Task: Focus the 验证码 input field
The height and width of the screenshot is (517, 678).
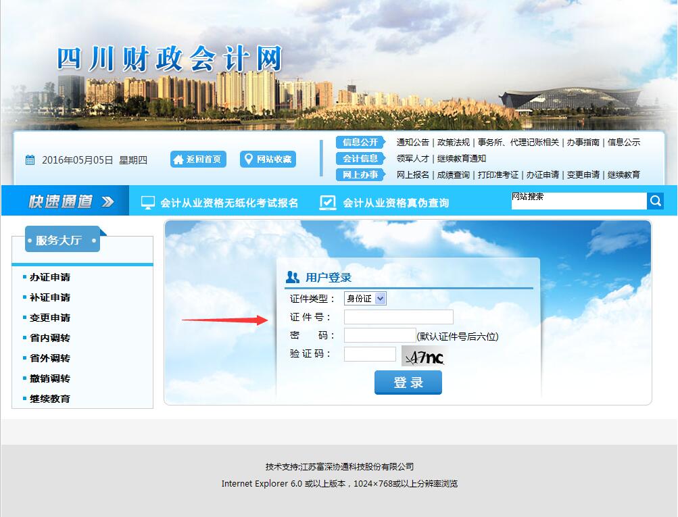Action: click(x=370, y=354)
